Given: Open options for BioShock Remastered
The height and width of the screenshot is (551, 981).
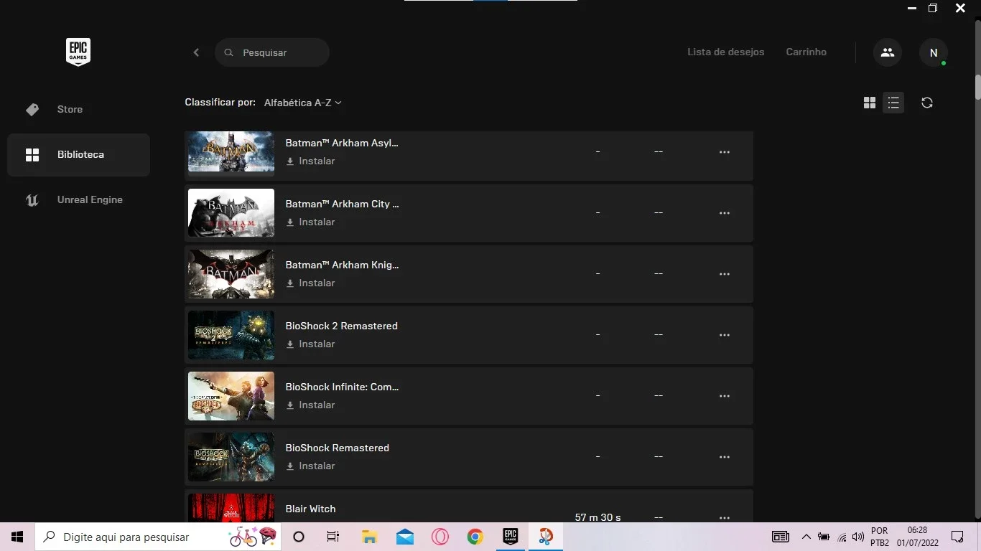Looking at the screenshot, I should (725, 457).
